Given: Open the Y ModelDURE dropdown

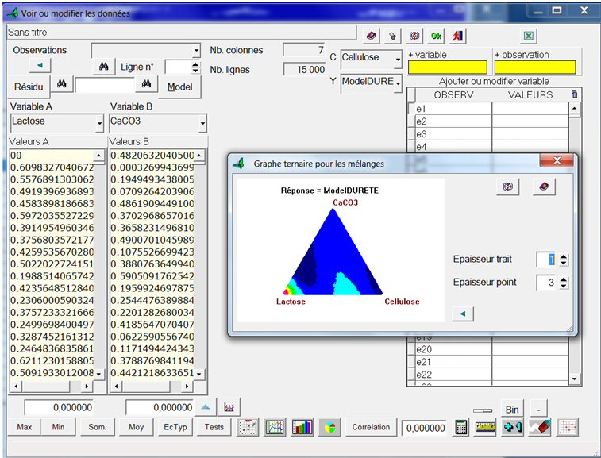Looking at the screenshot, I should (x=398, y=82).
